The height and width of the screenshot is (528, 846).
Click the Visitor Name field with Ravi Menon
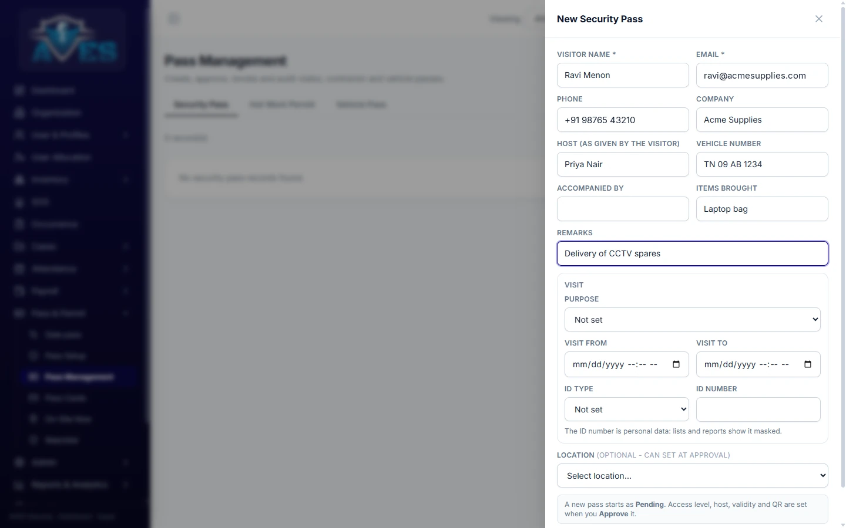point(623,75)
